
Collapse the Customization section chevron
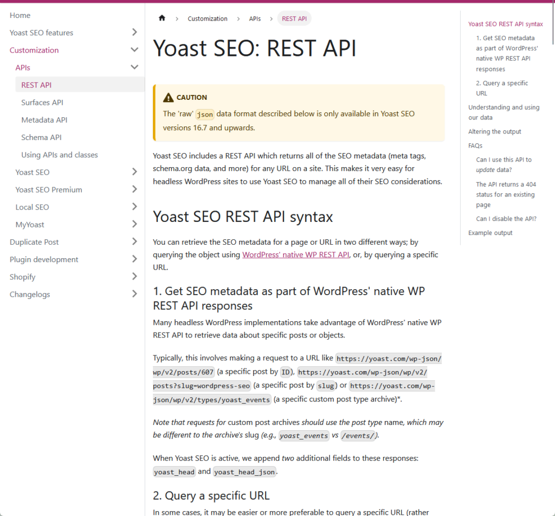(134, 49)
